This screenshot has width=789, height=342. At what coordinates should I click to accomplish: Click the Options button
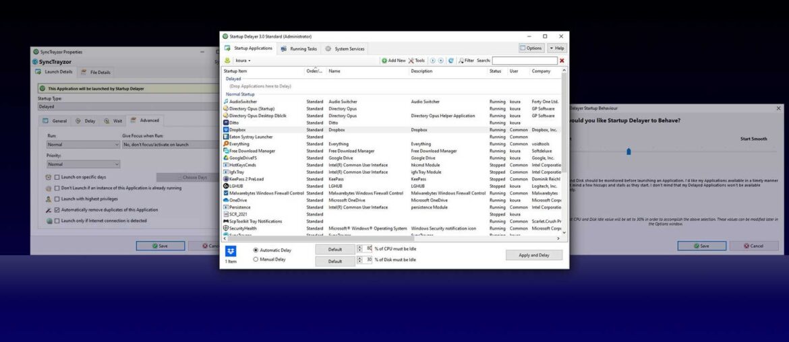click(531, 48)
